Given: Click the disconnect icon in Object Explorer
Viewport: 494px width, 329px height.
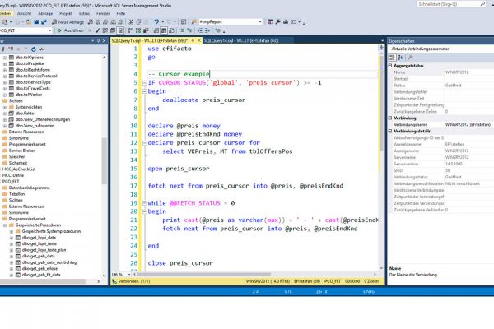Looking at the screenshot, I should tap(11, 49).
